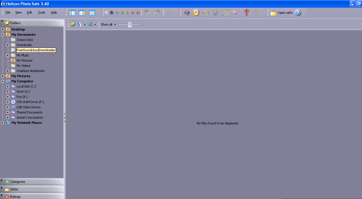The image size is (362, 199).
Task: Click the greyed-out telescope icon
Action: 256,13
